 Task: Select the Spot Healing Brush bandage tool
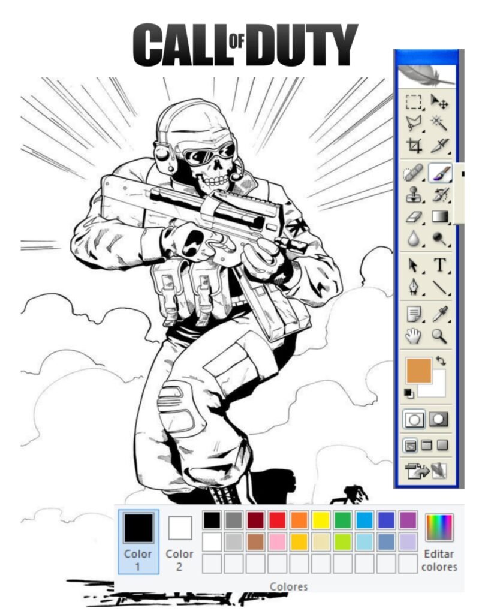coord(414,173)
